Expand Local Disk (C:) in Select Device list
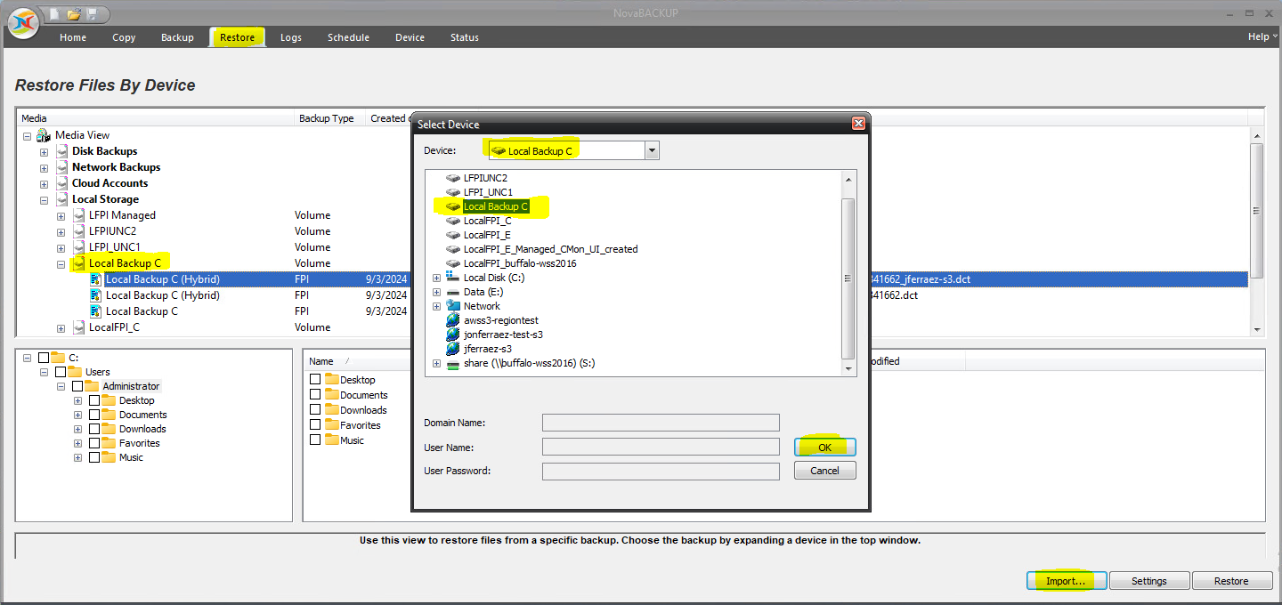Screen dimensions: 1282x605 (436, 278)
